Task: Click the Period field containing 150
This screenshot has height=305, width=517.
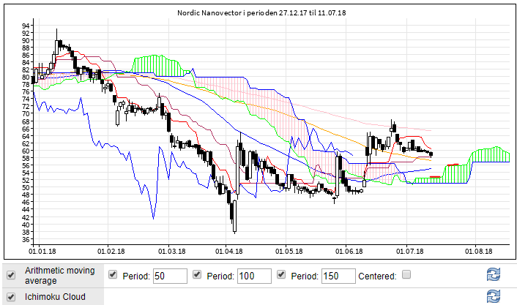Action: coord(338,276)
